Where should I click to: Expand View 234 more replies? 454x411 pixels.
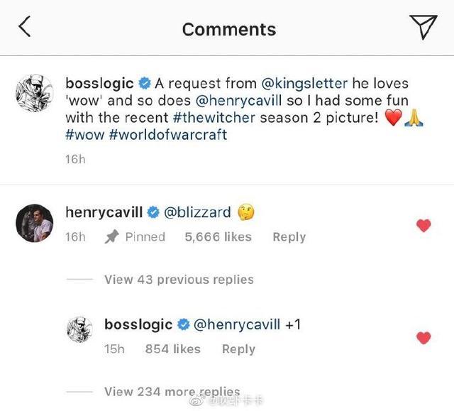(x=172, y=392)
